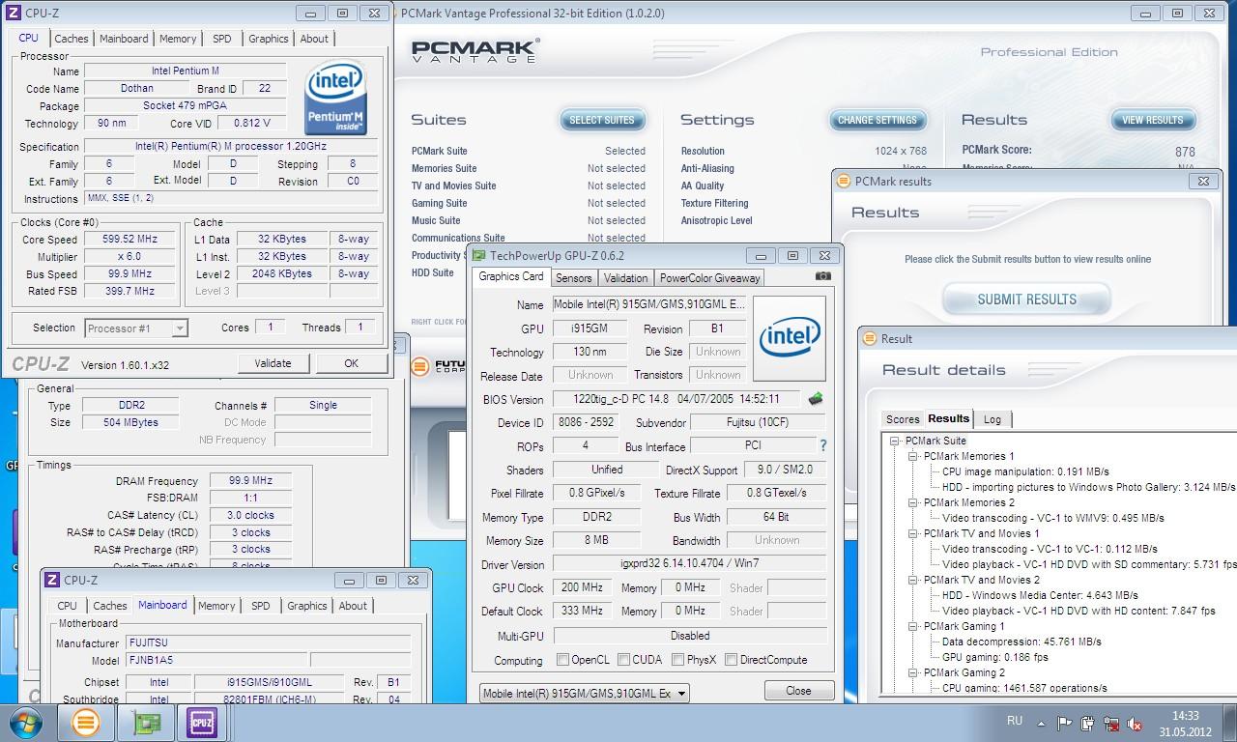The height and width of the screenshot is (742, 1237).
Task: Collapse the PCMark TV and Movies 1 node
Action: pyautogui.click(x=912, y=533)
